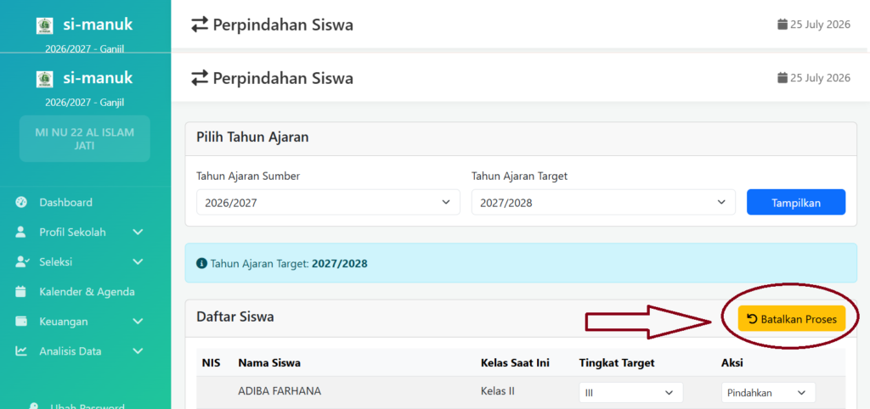The height and width of the screenshot is (409, 870).
Task: Select the Seleksi menu label
Action: (55, 262)
